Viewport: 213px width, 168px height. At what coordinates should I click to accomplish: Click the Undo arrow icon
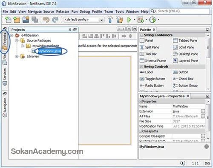point(46,20)
